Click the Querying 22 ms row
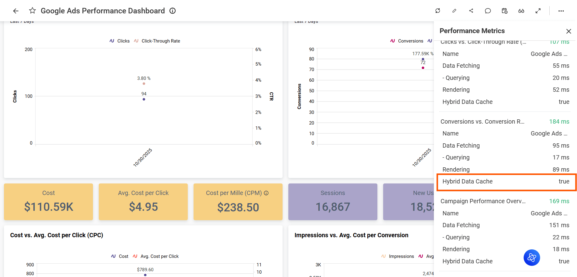Screen dimensions: 577x277 pos(506,237)
